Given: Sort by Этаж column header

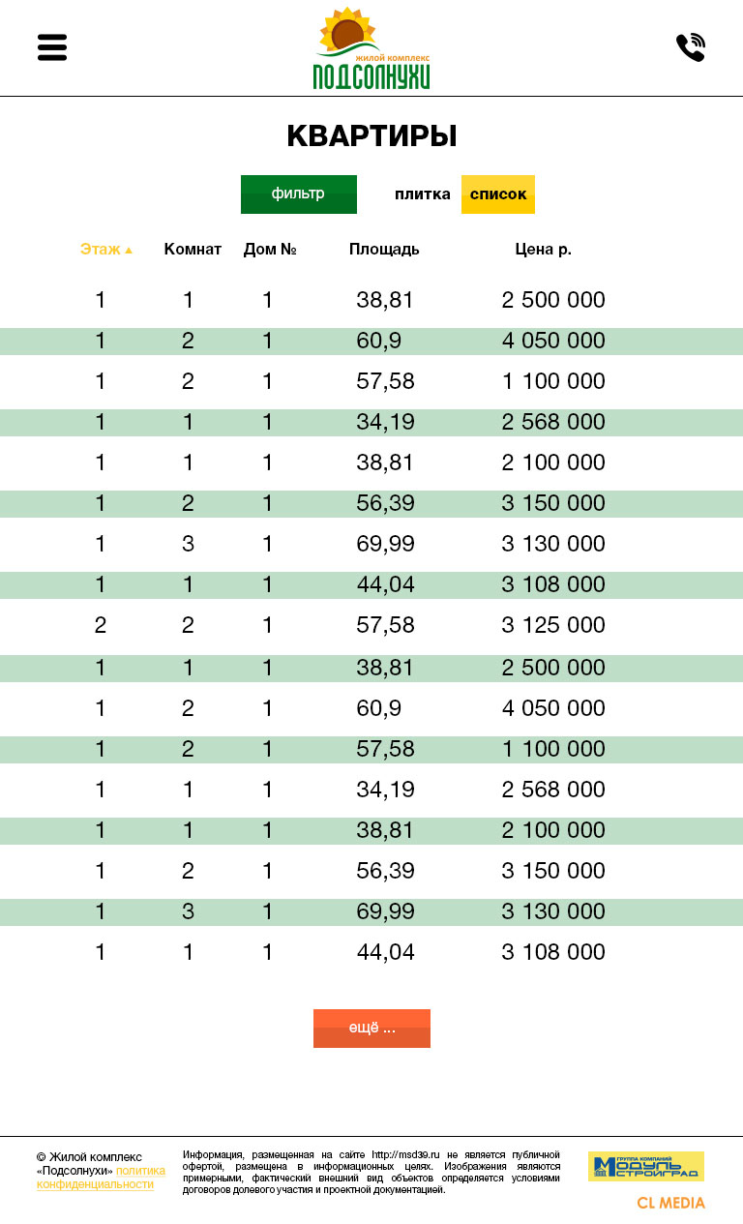Looking at the screenshot, I should click(101, 250).
